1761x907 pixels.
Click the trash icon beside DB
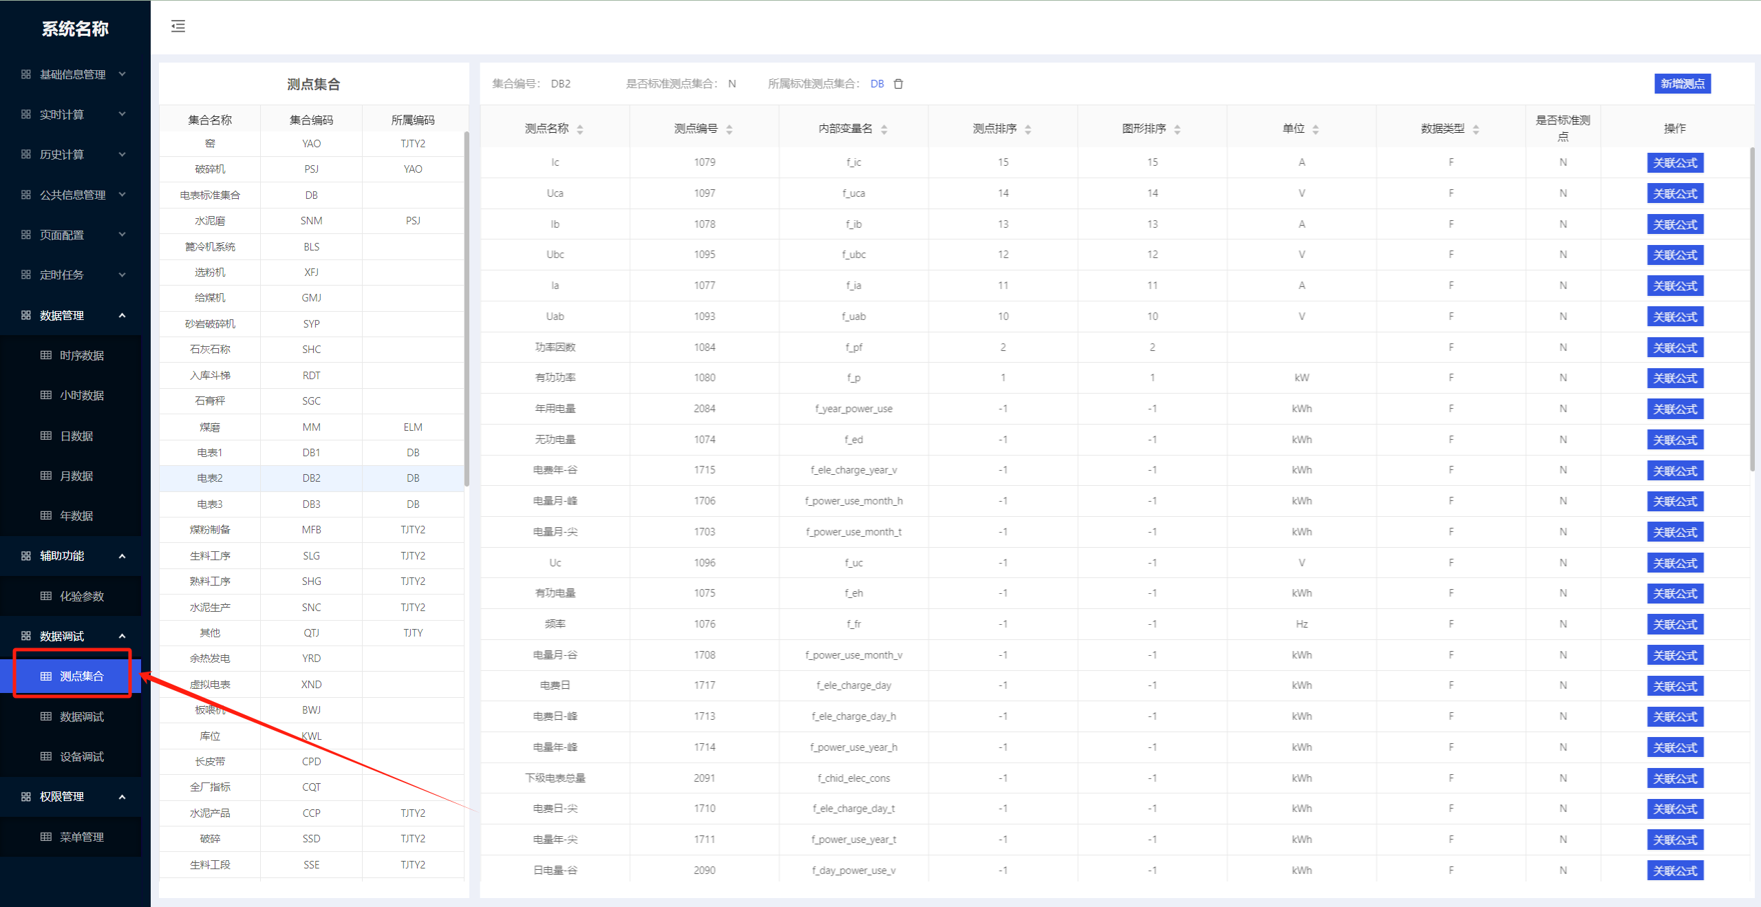coord(898,84)
